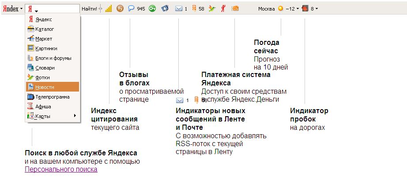Open the blue bookmarks icon
This screenshot has height=180, width=407.
[165, 9]
